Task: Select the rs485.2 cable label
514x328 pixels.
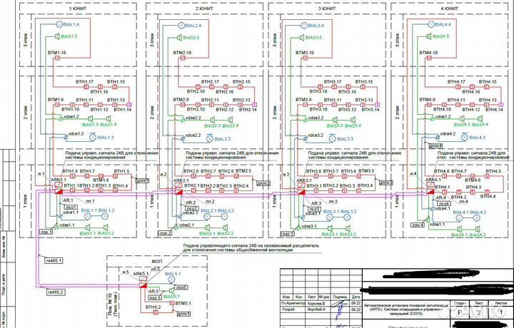Action: [x=55, y=292]
